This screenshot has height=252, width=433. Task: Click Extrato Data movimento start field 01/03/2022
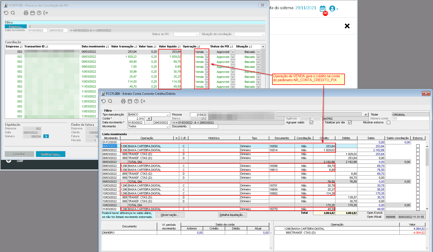pos(136,123)
